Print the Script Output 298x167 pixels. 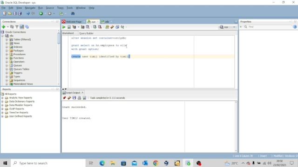coord(79,98)
